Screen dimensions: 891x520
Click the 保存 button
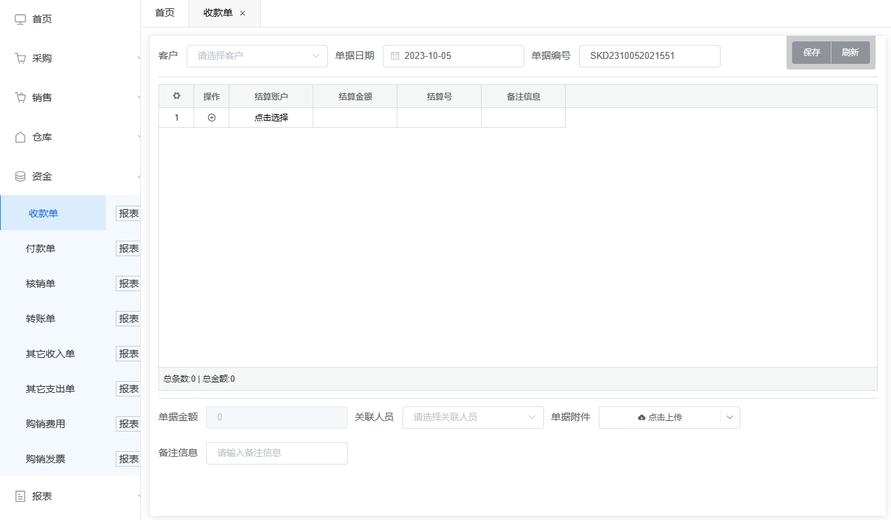(x=812, y=53)
